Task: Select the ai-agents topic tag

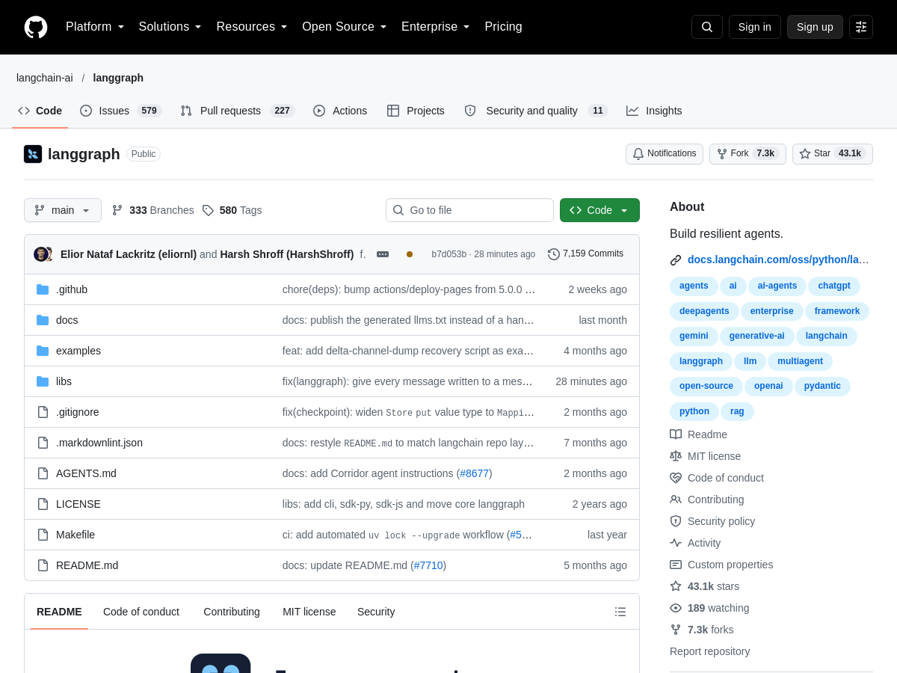Action: (777, 286)
